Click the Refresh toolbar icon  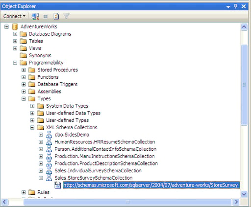pyautogui.click(x=56, y=16)
